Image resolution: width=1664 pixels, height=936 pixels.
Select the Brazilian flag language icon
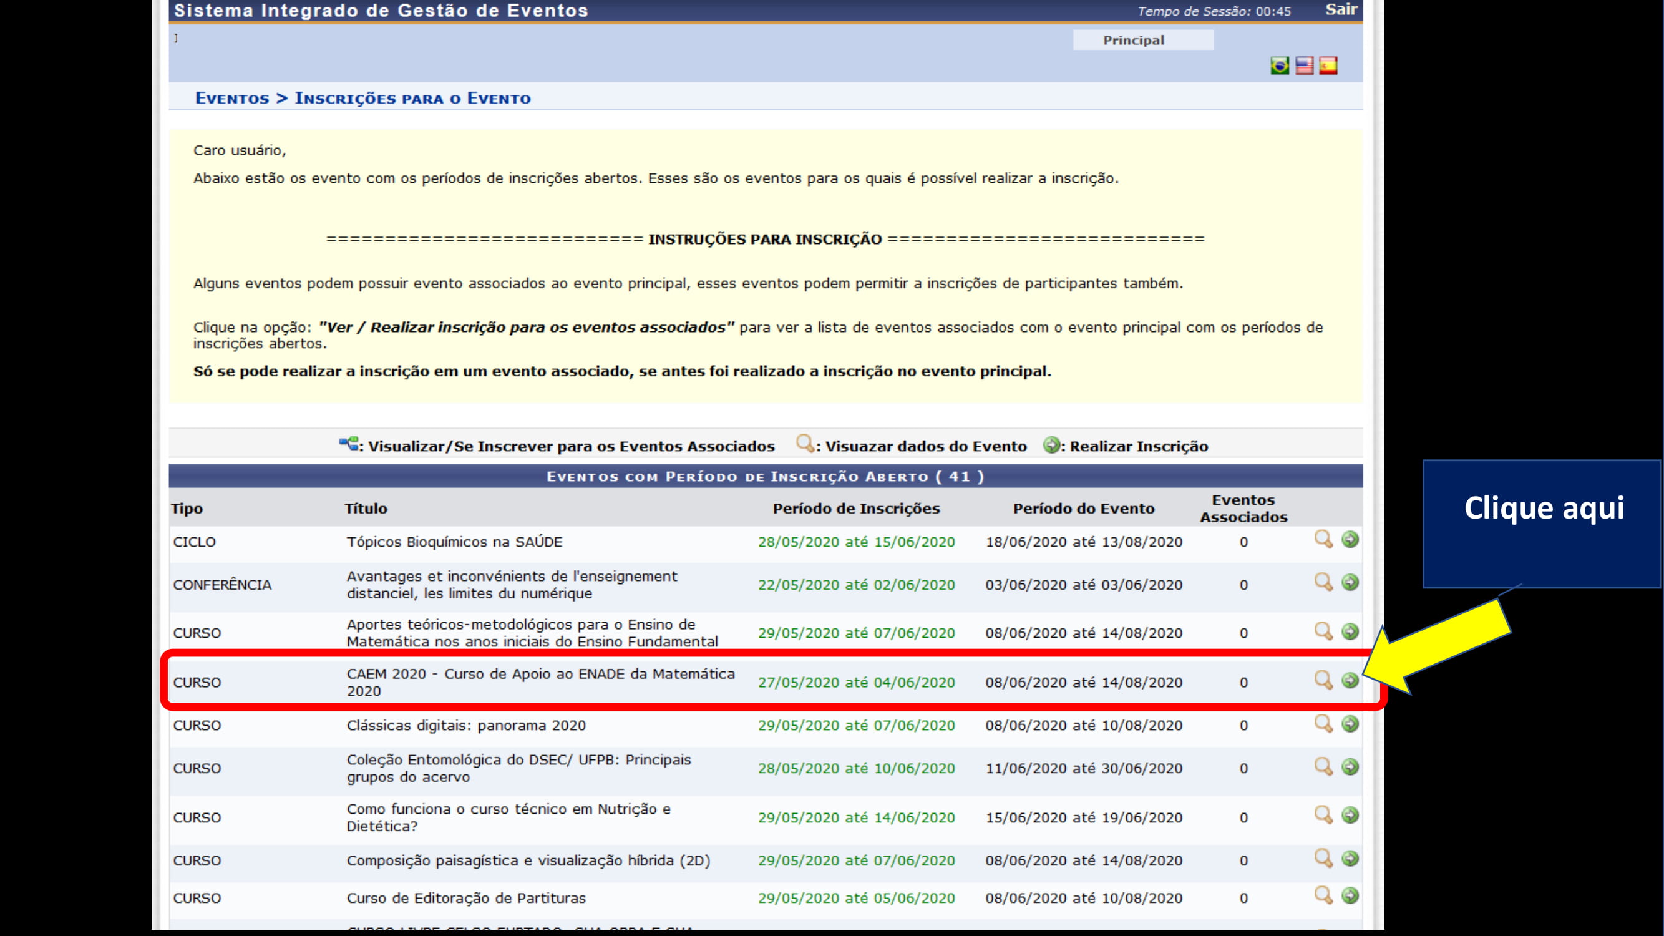tap(1278, 65)
